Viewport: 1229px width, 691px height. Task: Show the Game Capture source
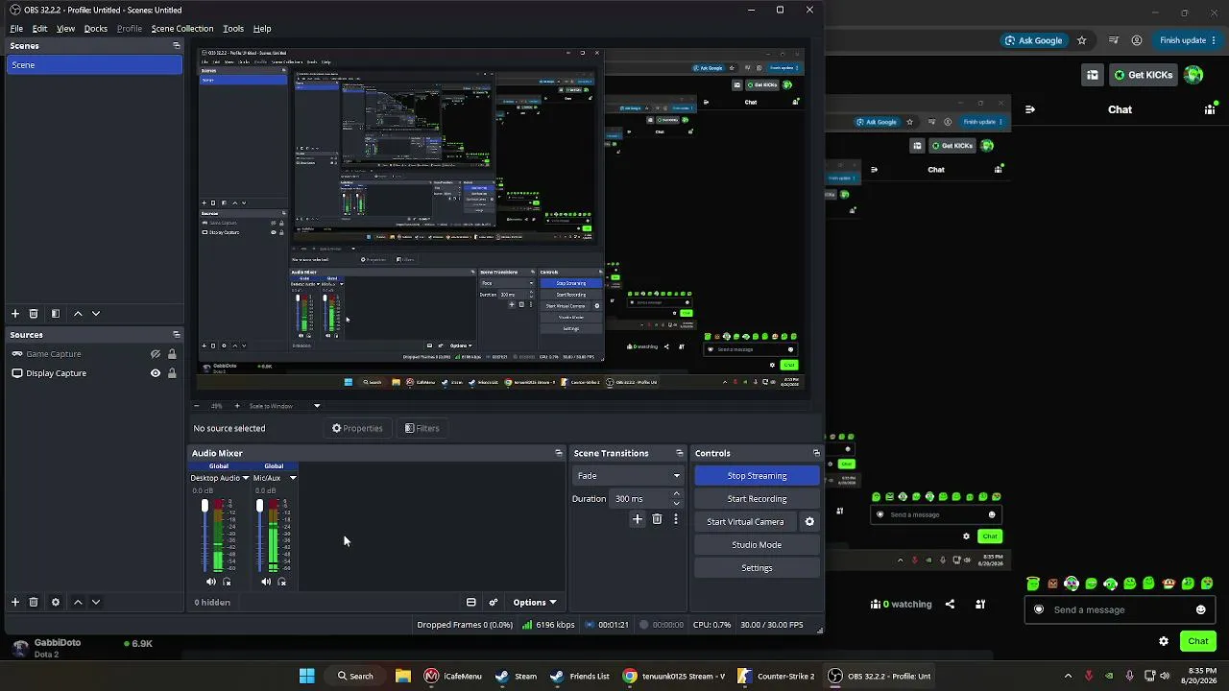tap(156, 354)
